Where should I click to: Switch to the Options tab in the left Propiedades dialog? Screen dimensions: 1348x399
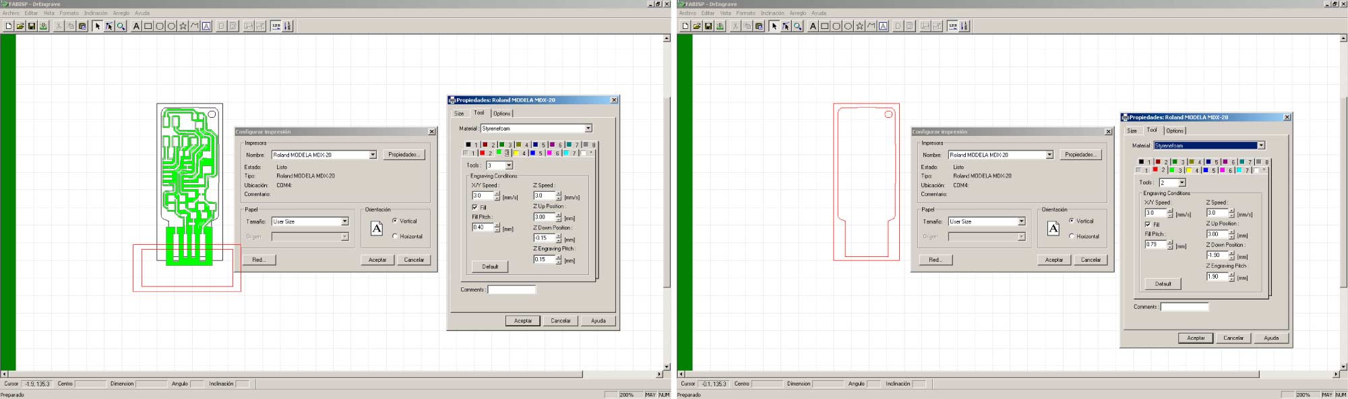click(502, 114)
